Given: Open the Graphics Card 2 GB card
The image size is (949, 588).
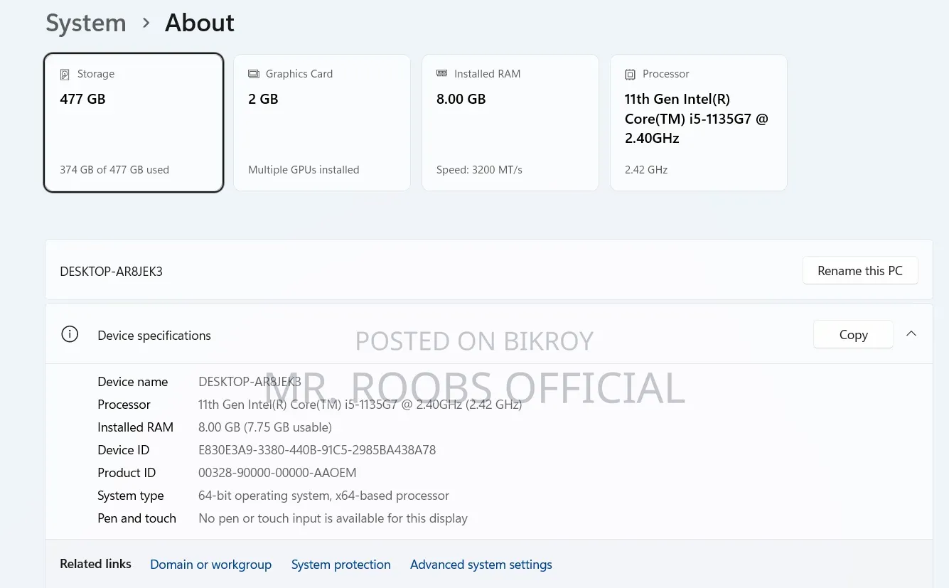Looking at the screenshot, I should 322,122.
